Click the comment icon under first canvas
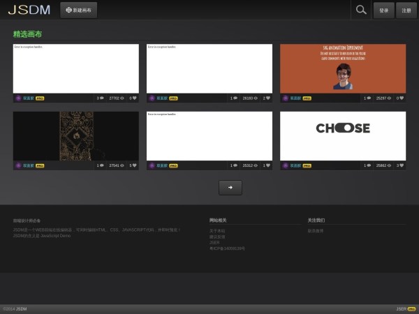Screen dimensions: 419x314 (101, 98)
